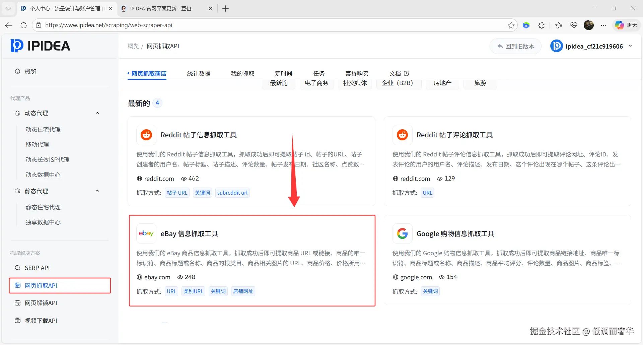643x345 pixels.
Task: Switch to the 套餐购买 tab
Action: 357,73
